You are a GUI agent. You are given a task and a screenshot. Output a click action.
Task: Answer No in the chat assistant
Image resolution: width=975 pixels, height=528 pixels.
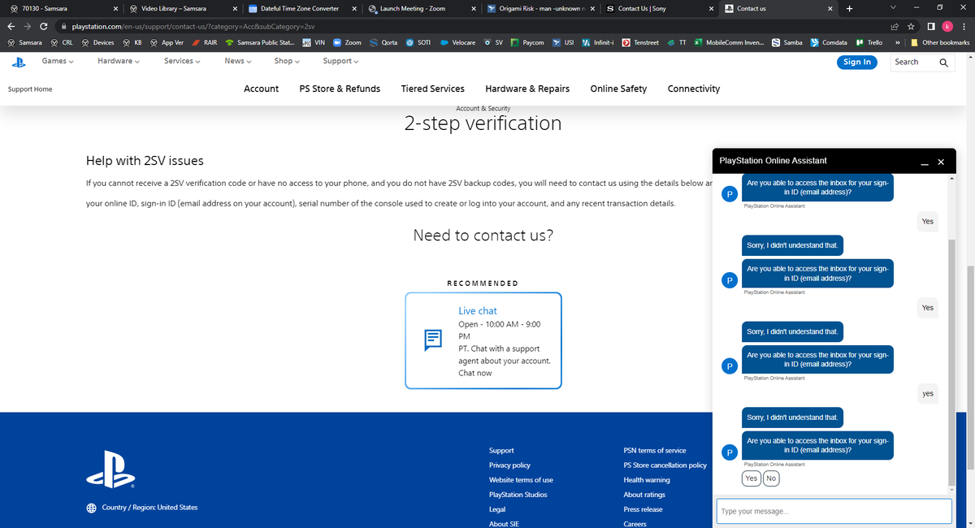771,478
